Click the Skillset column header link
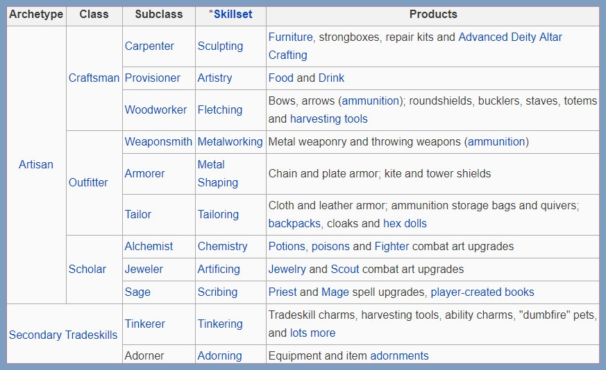606x370 pixels. coord(233,15)
